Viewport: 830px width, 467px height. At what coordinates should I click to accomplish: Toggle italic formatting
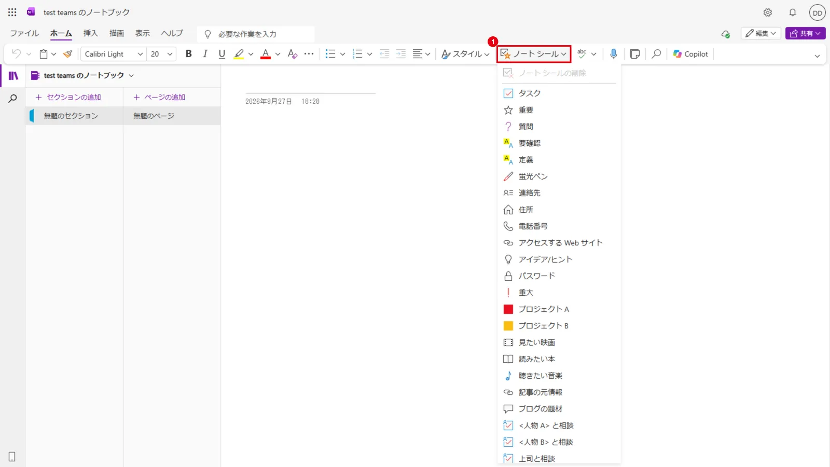coord(205,54)
